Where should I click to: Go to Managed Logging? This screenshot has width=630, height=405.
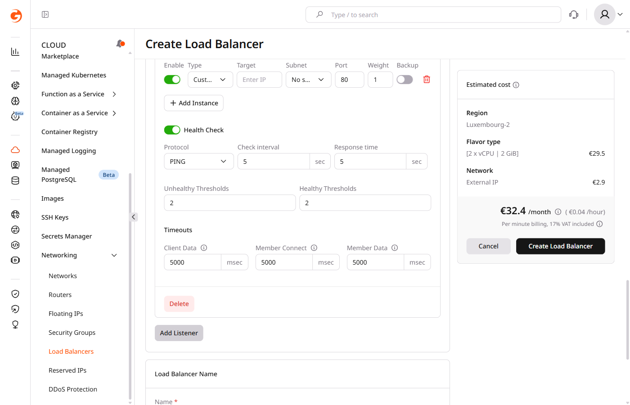coord(68,151)
